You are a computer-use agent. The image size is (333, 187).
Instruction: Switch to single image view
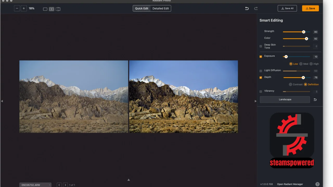click(x=45, y=9)
